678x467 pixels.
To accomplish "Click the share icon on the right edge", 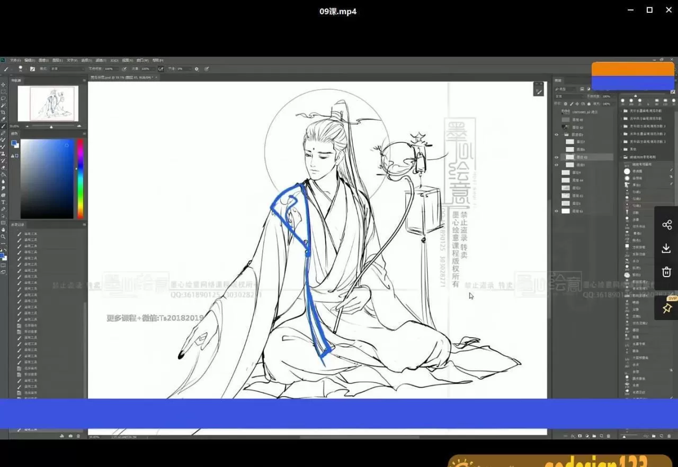I will tap(666, 224).
